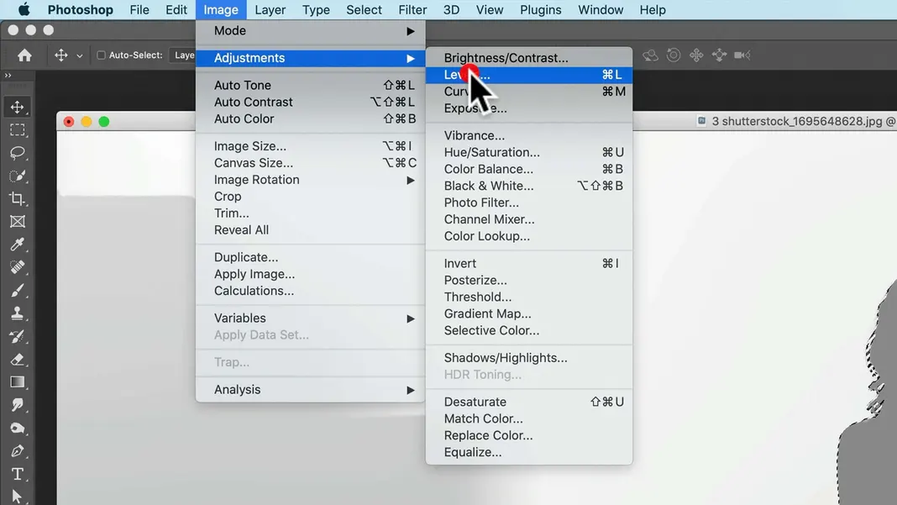Choose Black & White adjustment

tap(529, 186)
